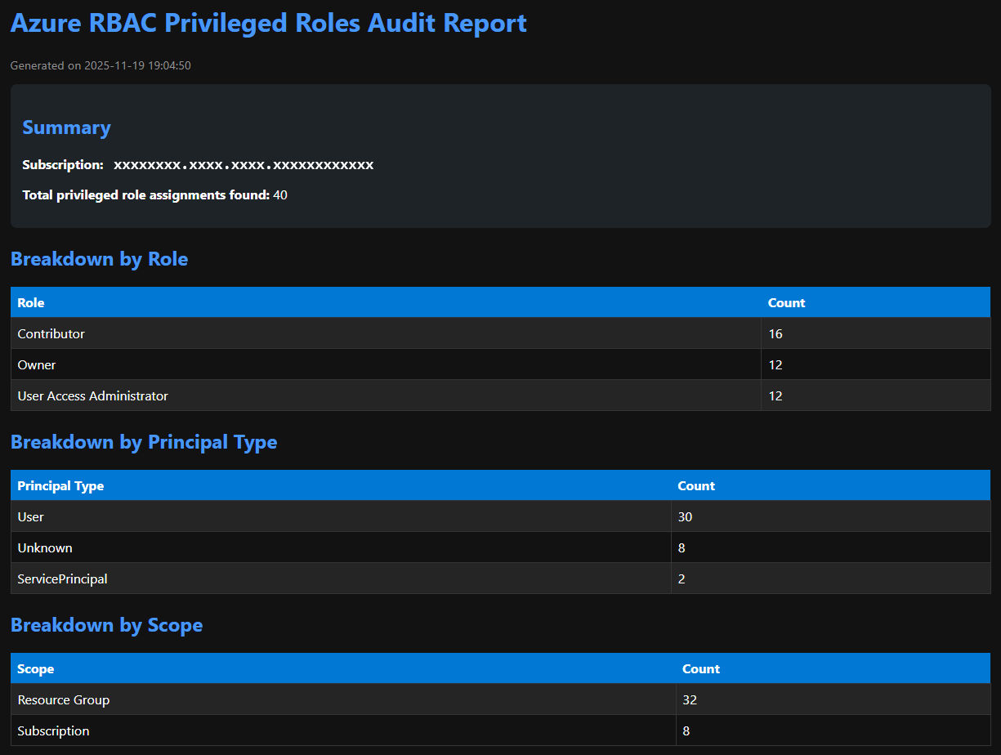The height and width of the screenshot is (755, 1001).
Task: Click the total privileged role assignments line
Action: pos(154,195)
